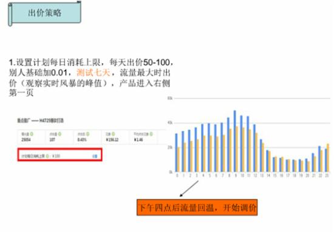Click the 60k label on chart axis
This screenshot has width=334, height=233.
point(170,98)
